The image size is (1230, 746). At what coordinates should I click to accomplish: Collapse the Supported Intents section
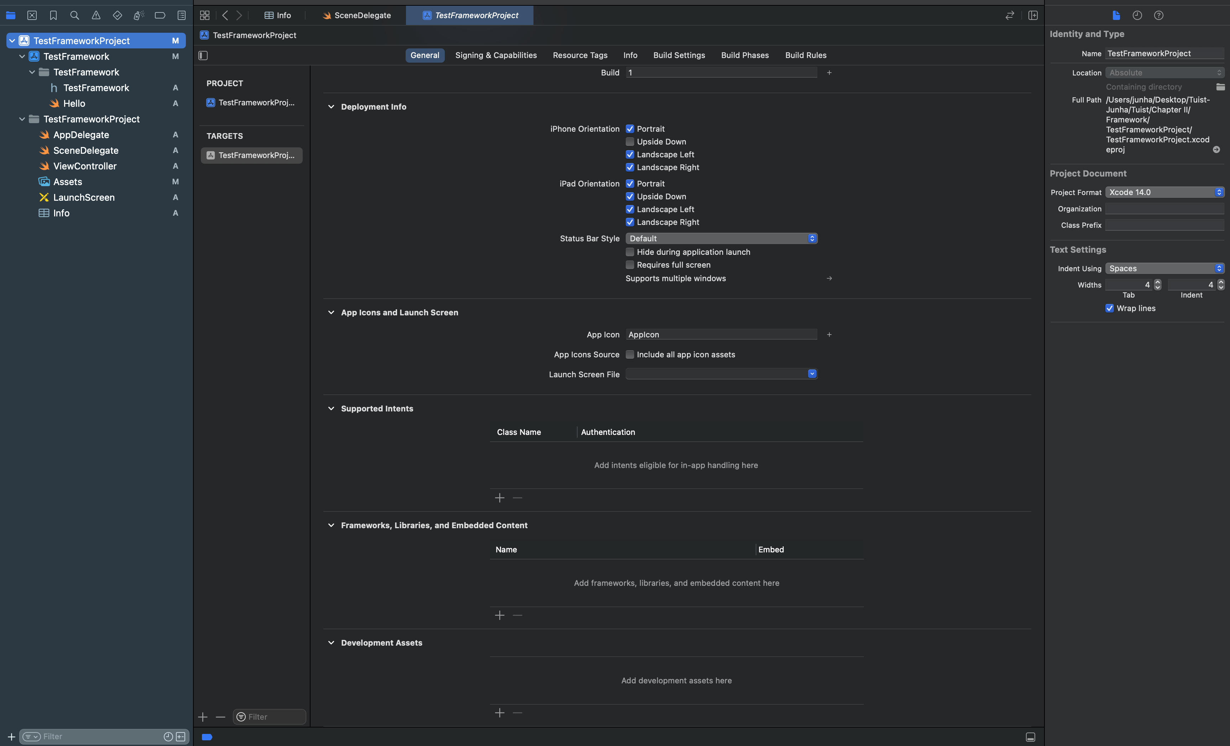point(331,409)
